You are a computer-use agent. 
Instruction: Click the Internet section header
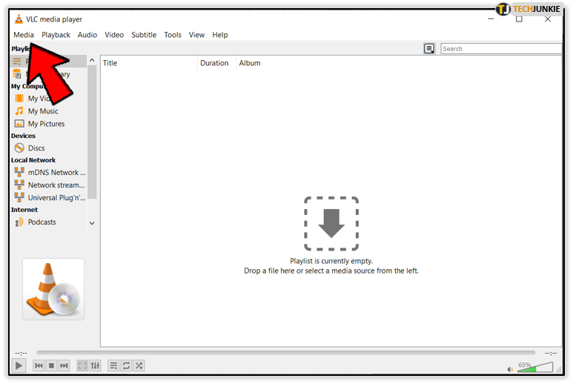pos(24,210)
